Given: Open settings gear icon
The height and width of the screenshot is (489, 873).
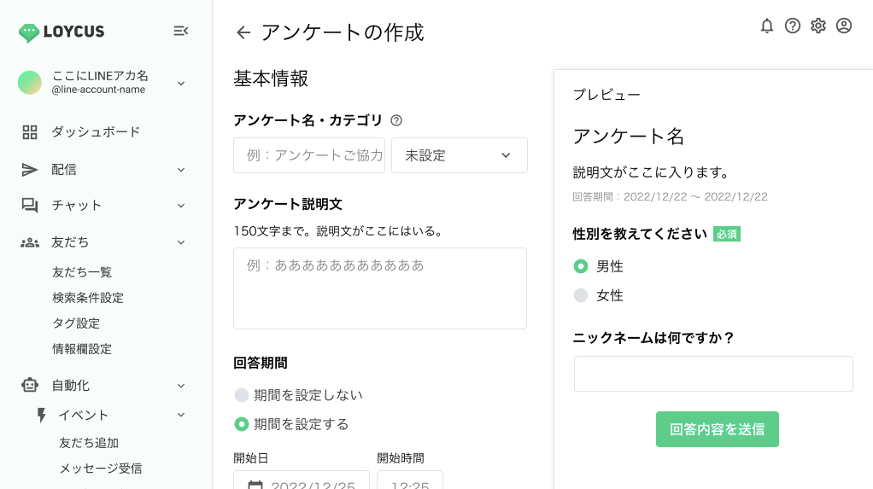Looking at the screenshot, I should click(x=817, y=26).
